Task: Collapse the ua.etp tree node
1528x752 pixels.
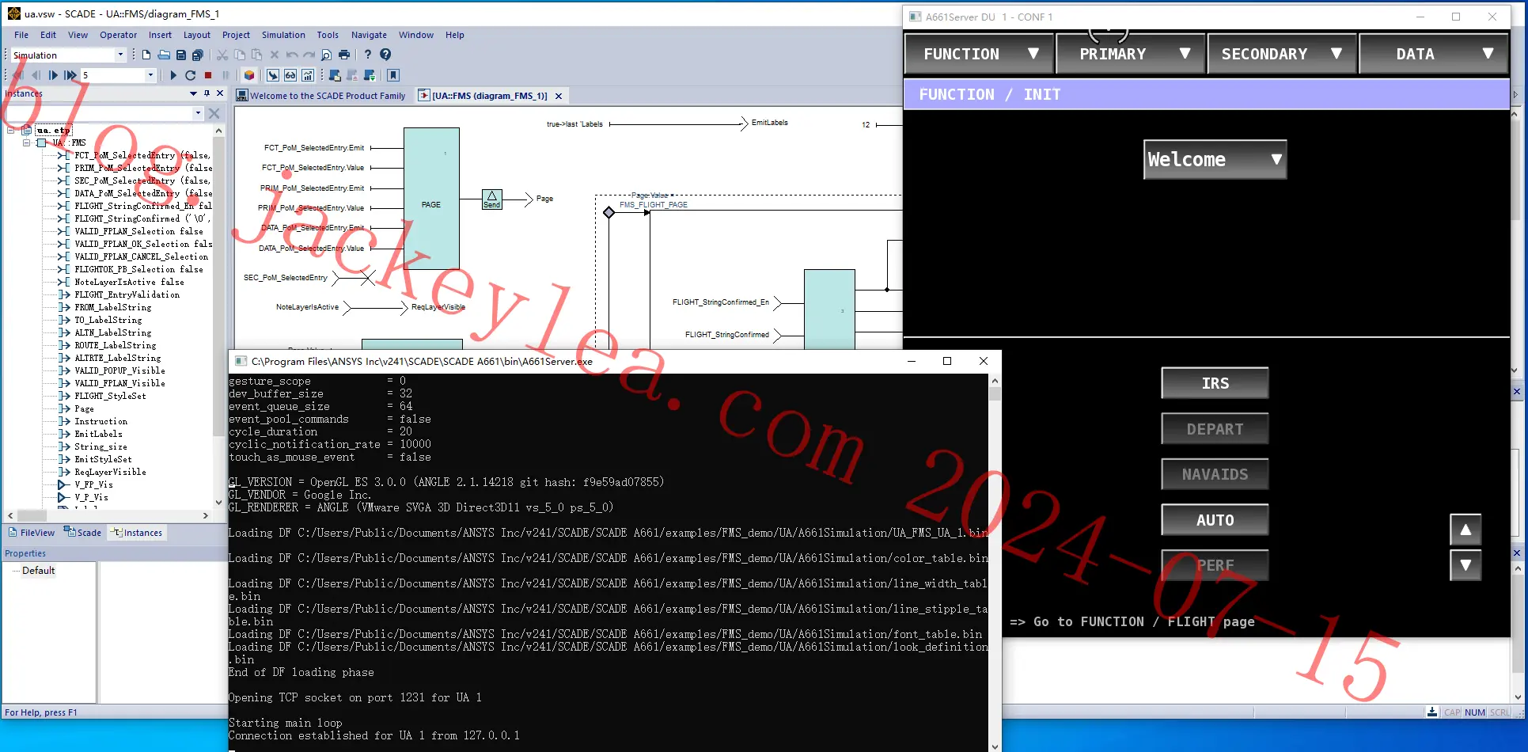Action: coord(10,130)
